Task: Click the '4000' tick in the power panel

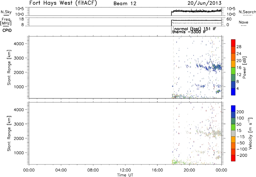Action: [19, 44]
